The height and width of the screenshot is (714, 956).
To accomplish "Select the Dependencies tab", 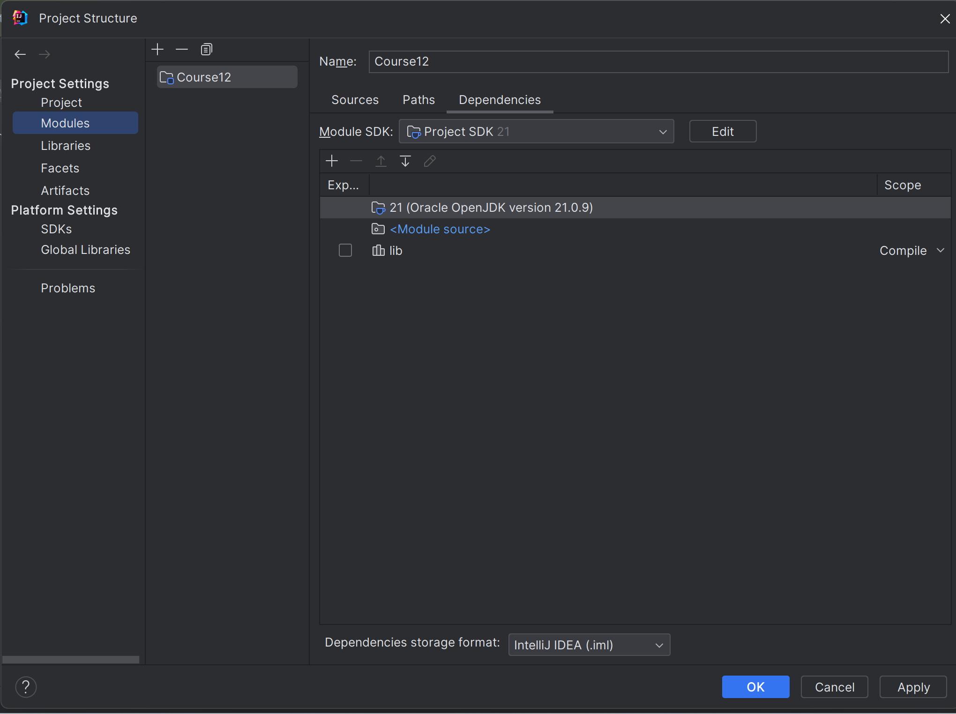I will pos(500,100).
